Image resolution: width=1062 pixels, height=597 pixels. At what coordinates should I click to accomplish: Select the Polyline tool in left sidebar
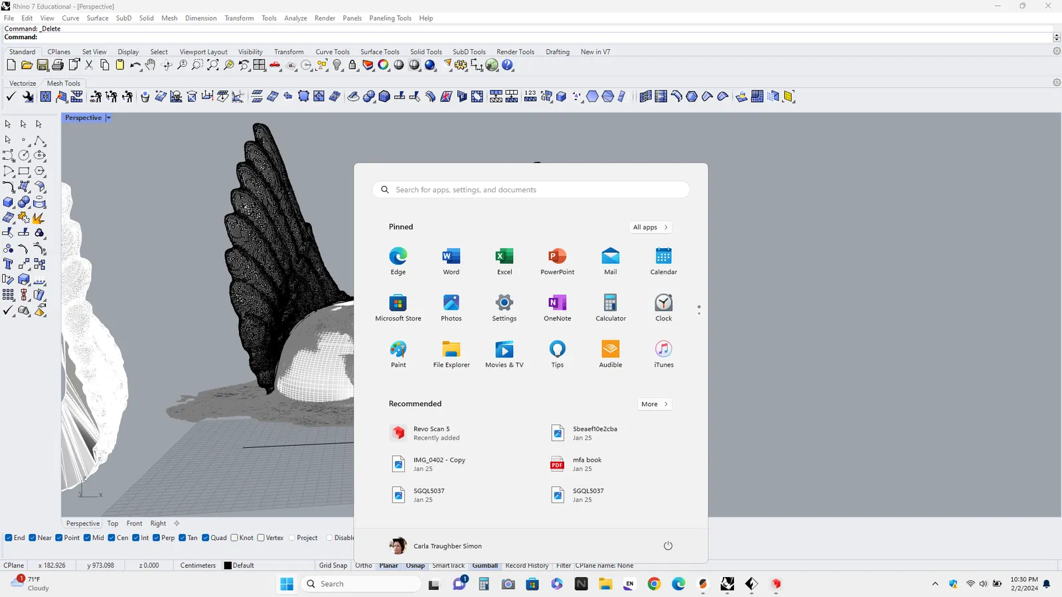click(40, 140)
